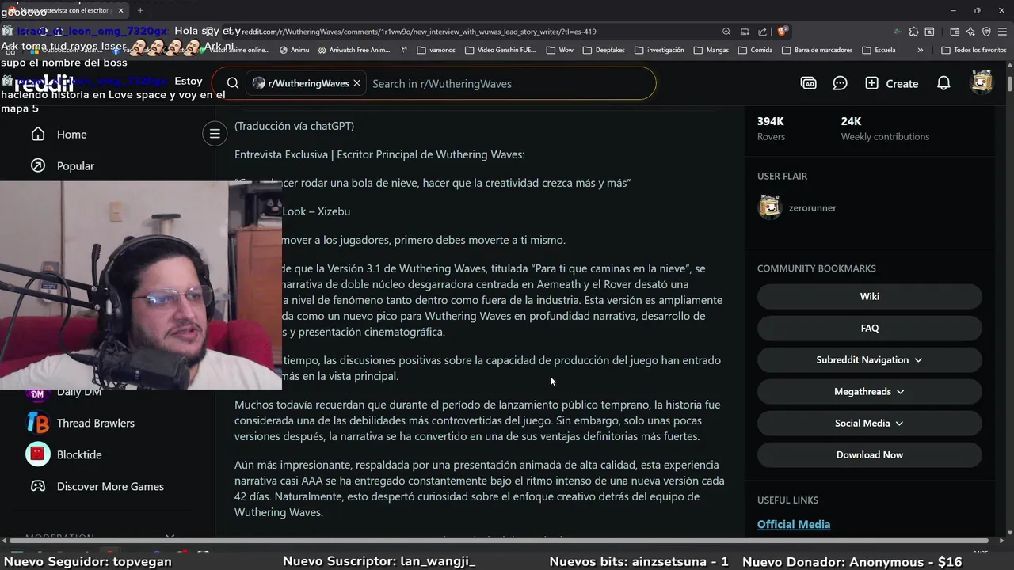Screen dimensions: 1014x570
Task: Click the Discover More Games controller icon
Action: 37,486
